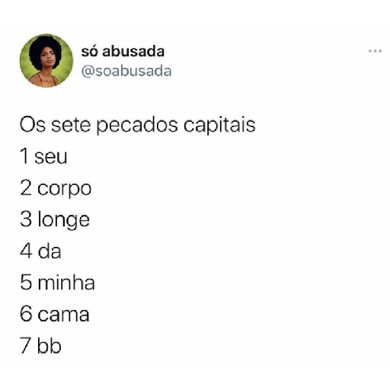390x390 pixels.
Task: Click the word capitais in the tweet
Action: point(219,125)
